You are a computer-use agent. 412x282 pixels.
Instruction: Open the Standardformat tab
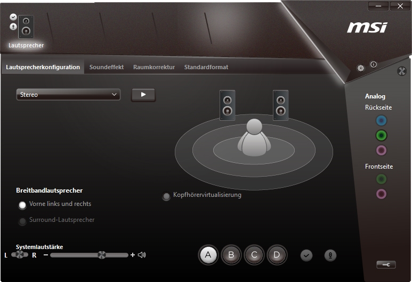[206, 67]
